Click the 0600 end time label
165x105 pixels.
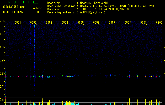coord(159,23)
